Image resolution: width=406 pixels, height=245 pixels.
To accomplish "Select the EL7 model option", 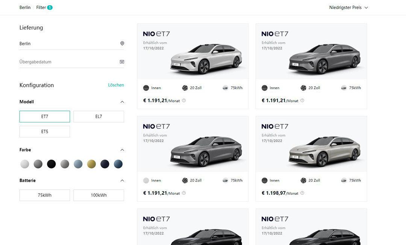I will 98,117.
